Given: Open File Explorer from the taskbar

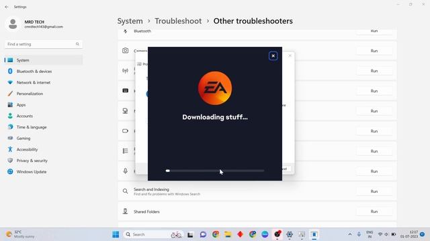Looking at the screenshot, I should 228,234.
